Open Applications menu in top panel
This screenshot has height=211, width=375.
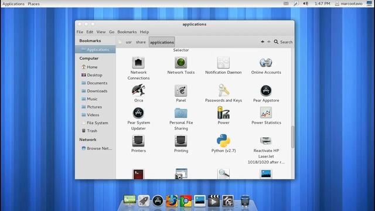coord(13,4)
